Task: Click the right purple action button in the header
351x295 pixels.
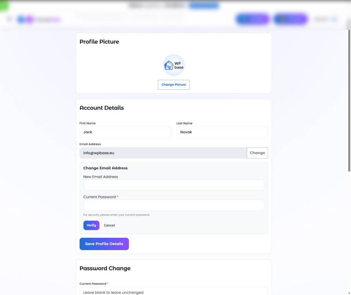Action: pos(290,19)
